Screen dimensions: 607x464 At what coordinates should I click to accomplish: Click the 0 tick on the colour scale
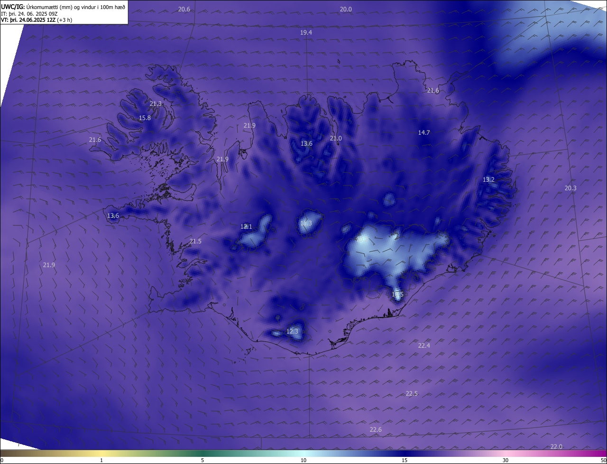click(x=2, y=460)
